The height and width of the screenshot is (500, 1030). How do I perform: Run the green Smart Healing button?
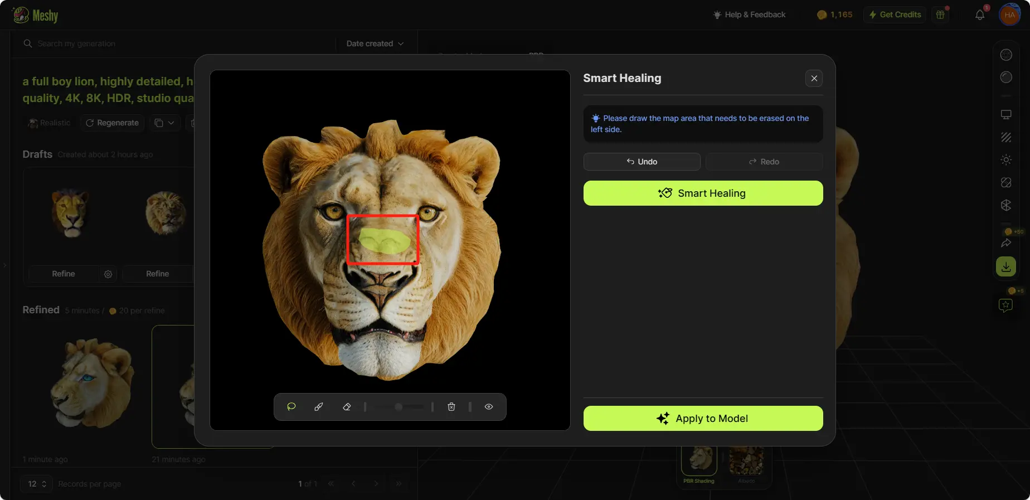(703, 193)
